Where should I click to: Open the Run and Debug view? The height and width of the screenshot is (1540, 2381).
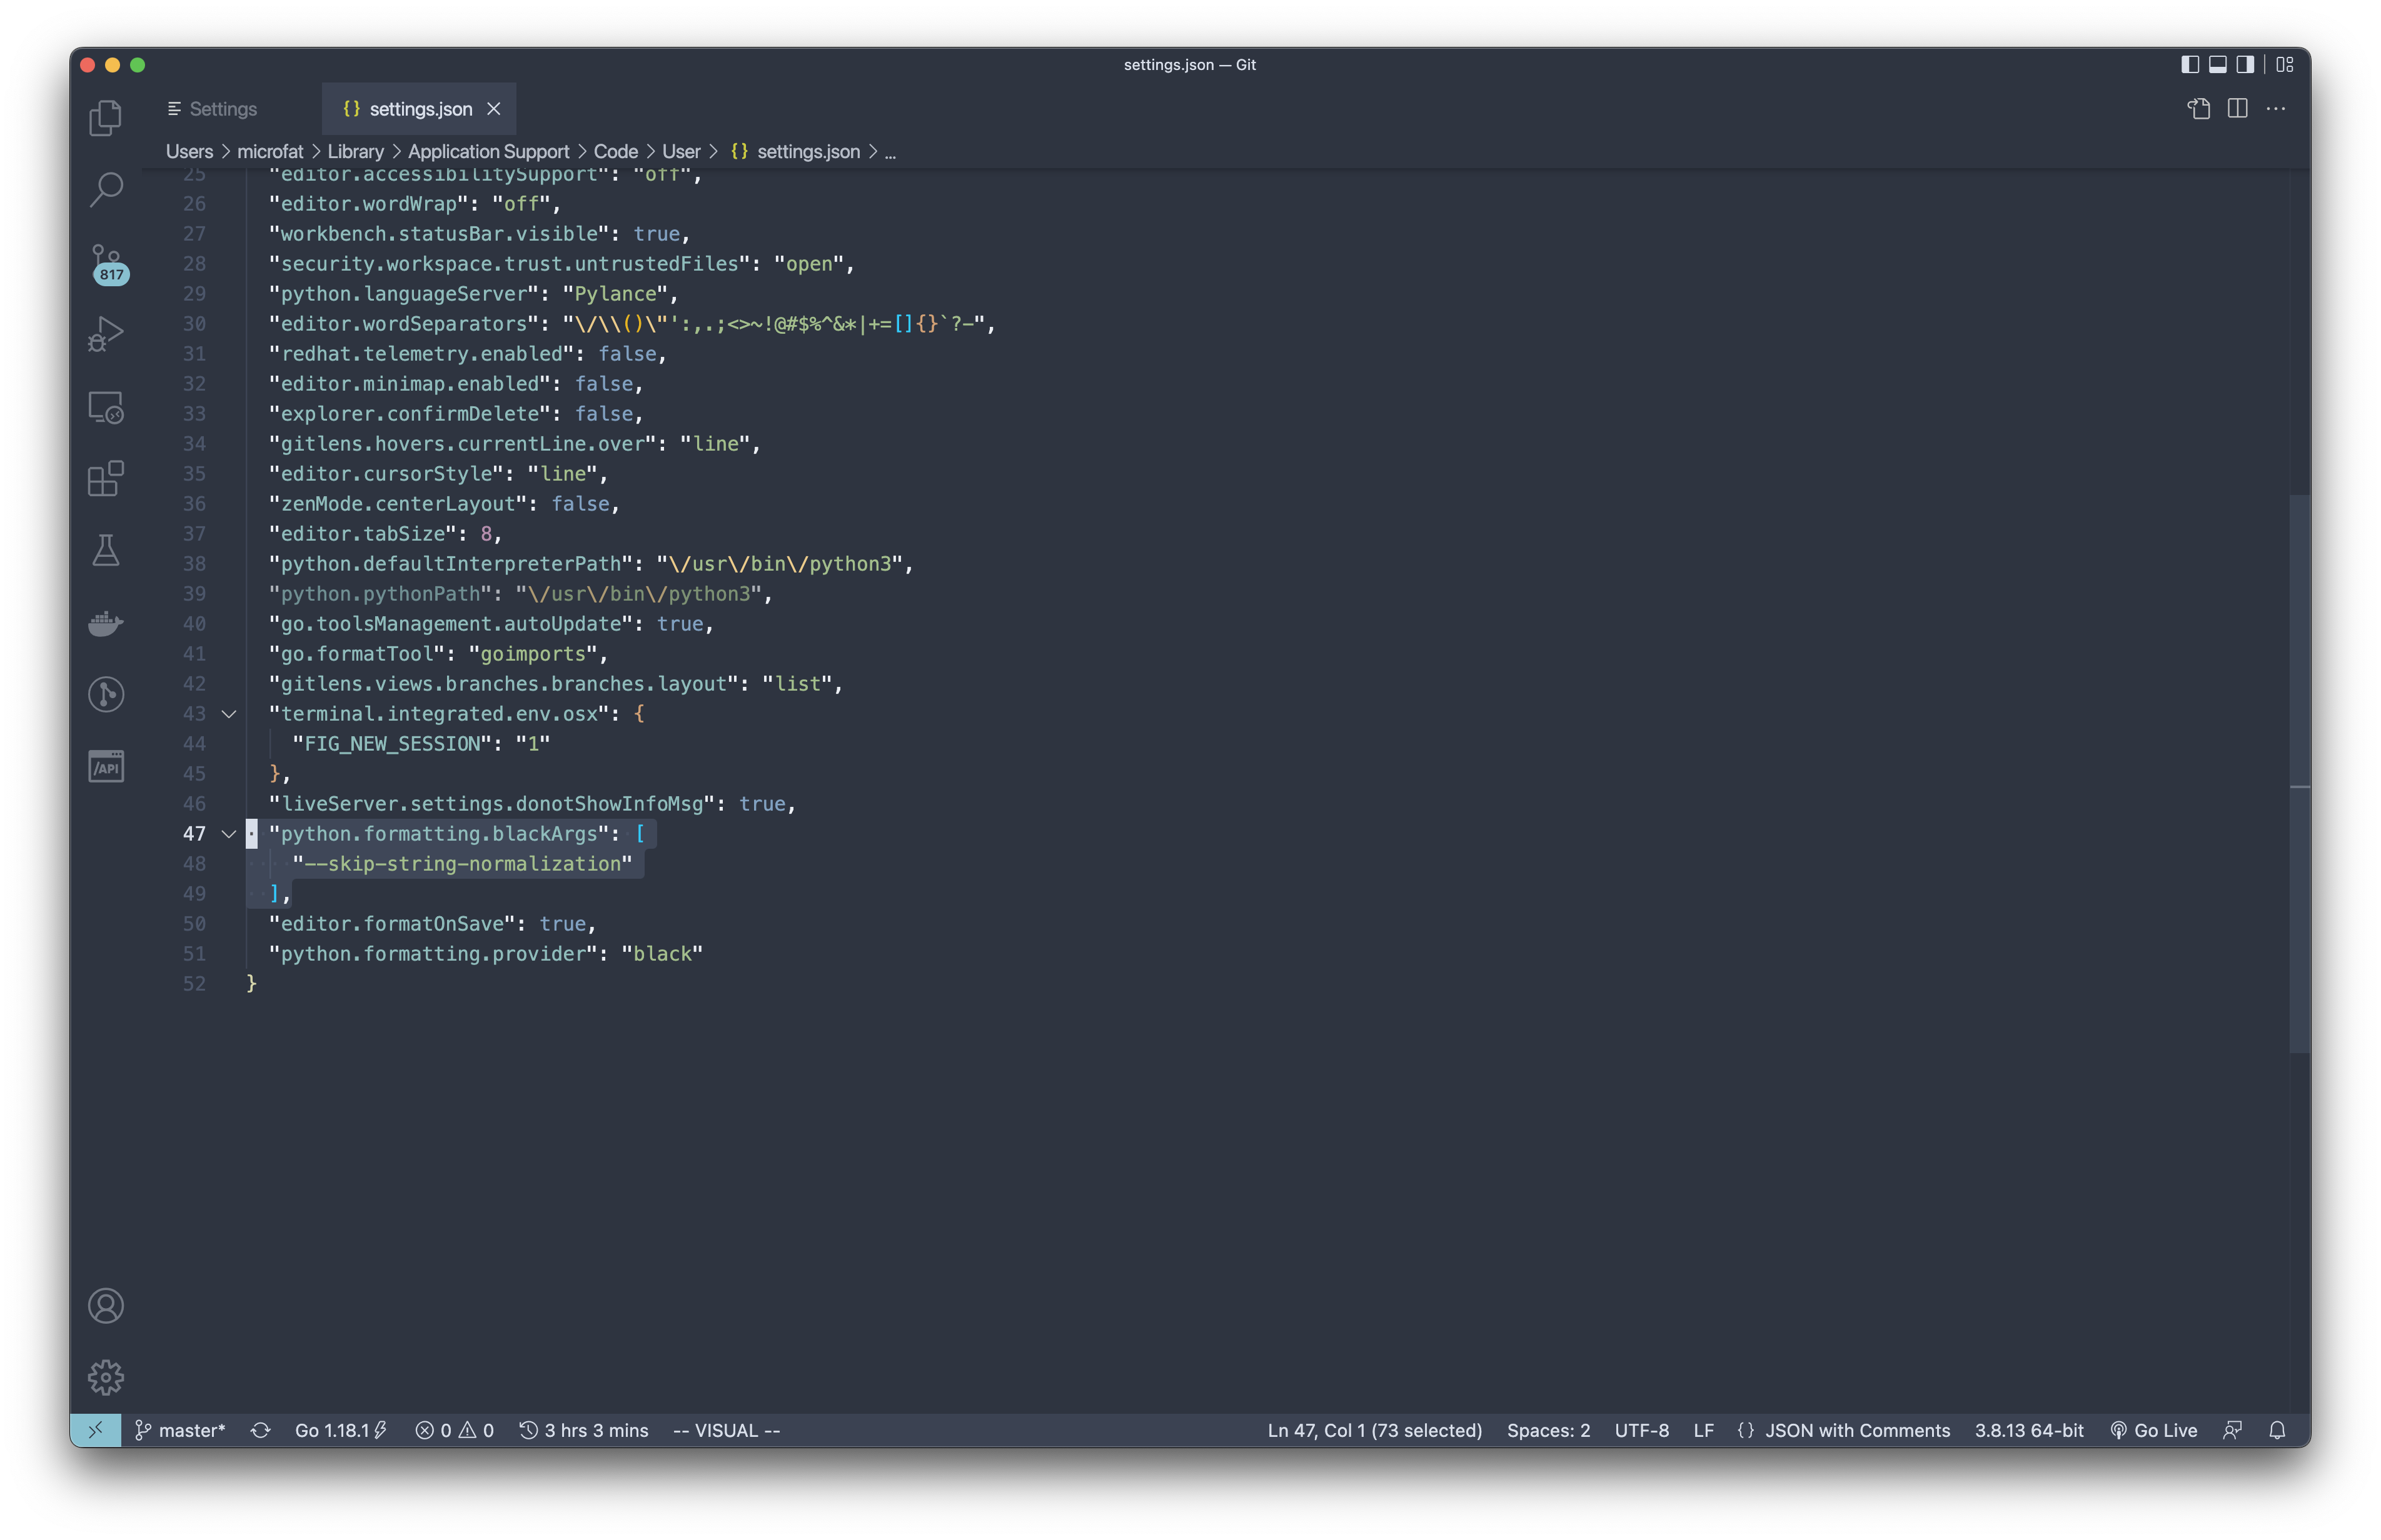click(x=105, y=334)
